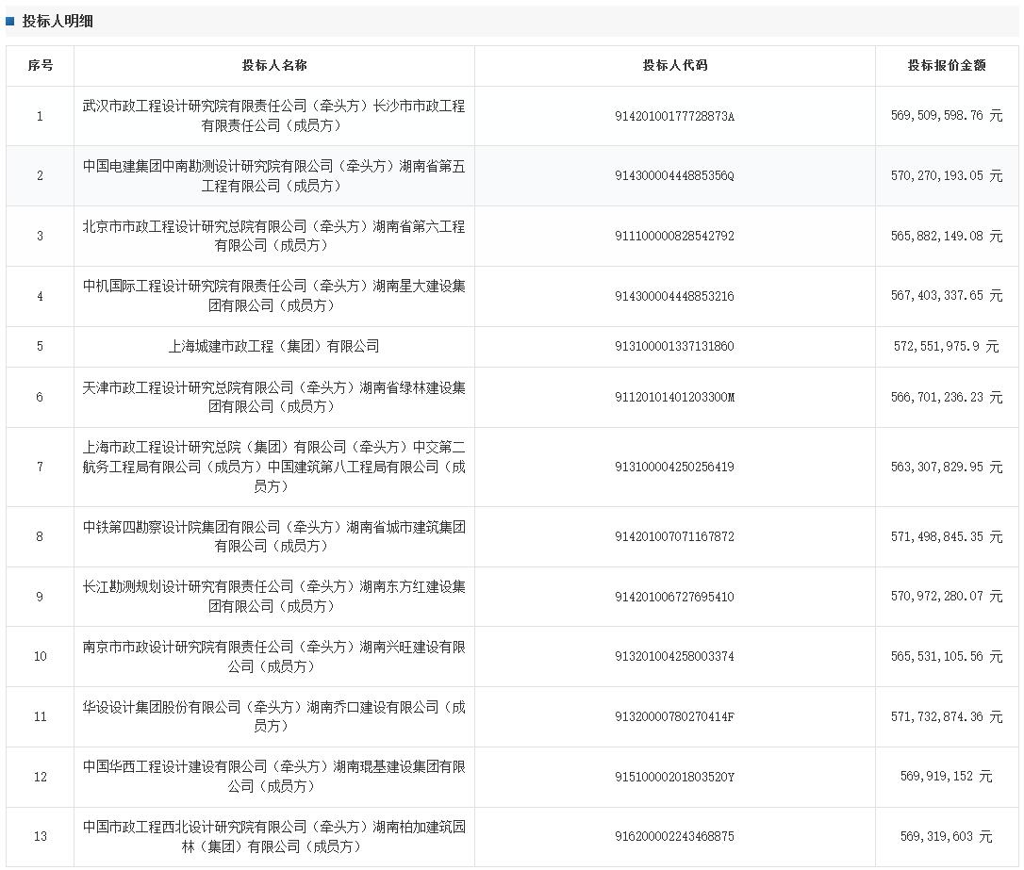Select bid amount 569,319,603 元
This screenshot has width=1024, height=870.
pyautogui.click(x=947, y=836)
